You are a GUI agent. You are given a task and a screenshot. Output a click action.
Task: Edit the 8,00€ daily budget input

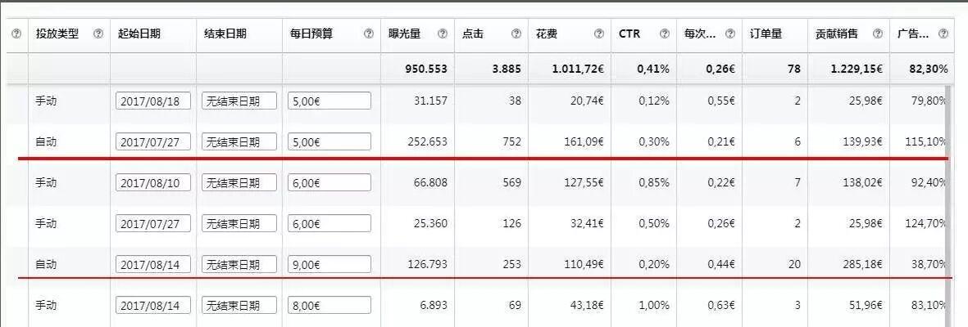pyautogui.click(x=329, y=305)
